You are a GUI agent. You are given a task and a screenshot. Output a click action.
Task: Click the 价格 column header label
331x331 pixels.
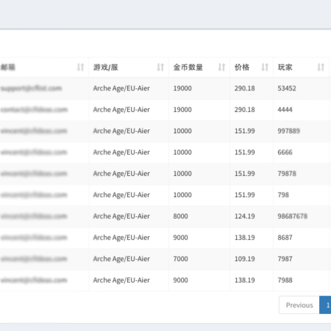[242, 67]
